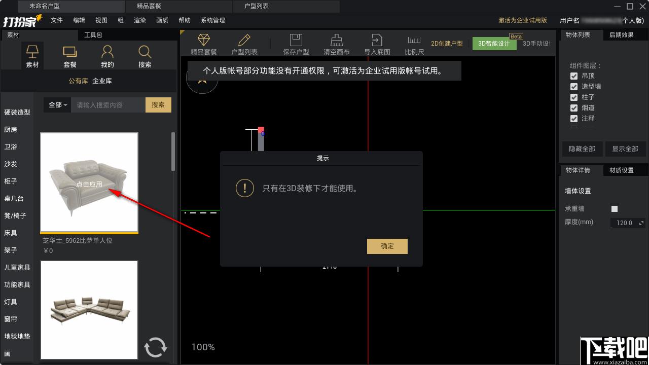Switch to the 工具包 tab
The width and height of the screenshot is (649, 365).
click(x=93, y=35)
